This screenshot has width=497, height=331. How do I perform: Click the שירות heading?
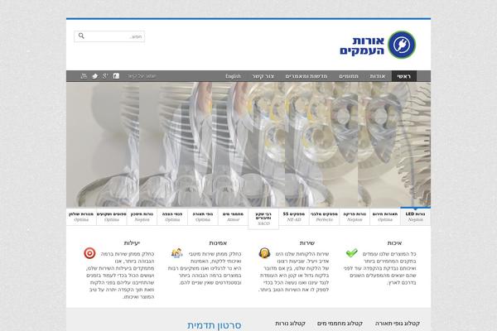[307, 243]
